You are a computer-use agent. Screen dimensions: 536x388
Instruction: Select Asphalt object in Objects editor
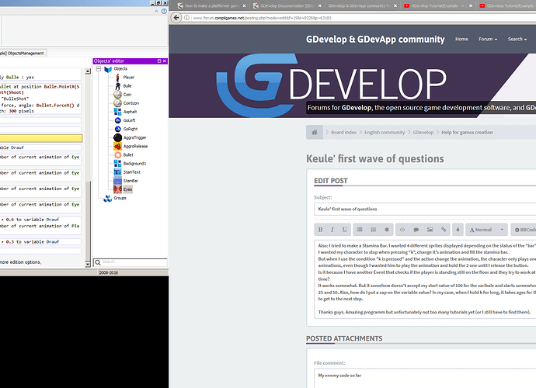tap(130, 112)
